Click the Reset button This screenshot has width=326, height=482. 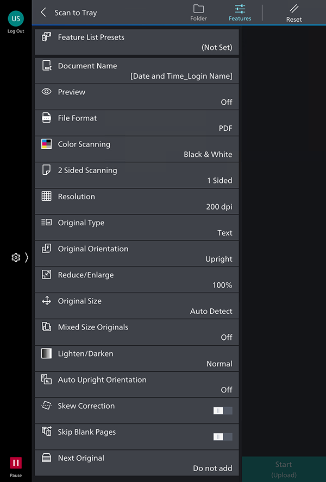click(x=294, y=14)
